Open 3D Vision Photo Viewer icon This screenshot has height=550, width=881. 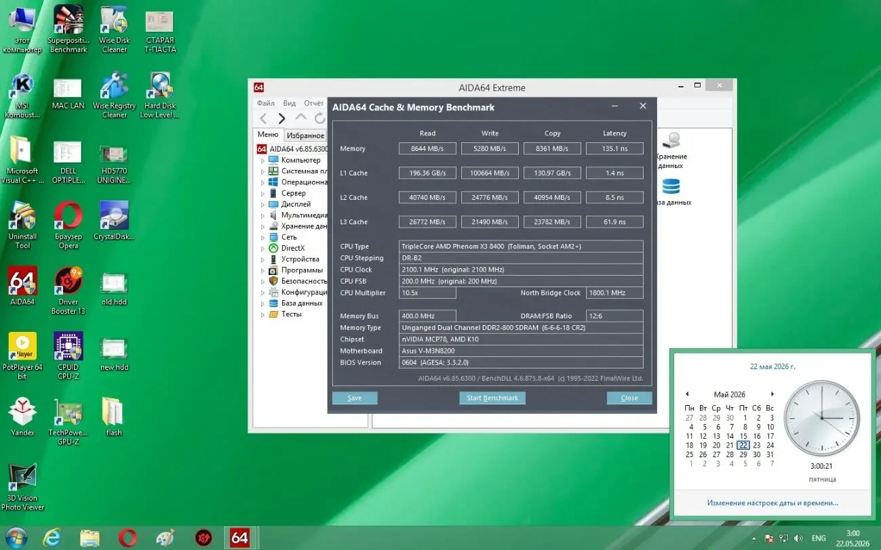tap(22, 487)
